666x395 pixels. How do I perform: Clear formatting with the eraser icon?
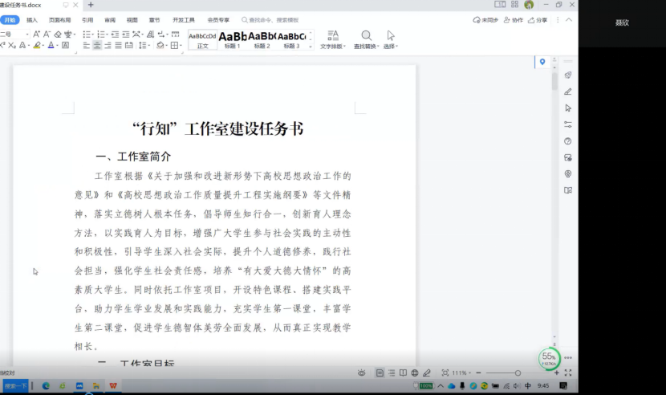pyautogui.click(x=58, y=34)
